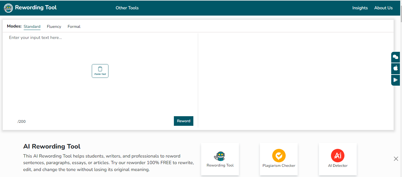
Task: Click the Paste Text clipboard button
Action: pyautogui.click(x=100, y=71)
